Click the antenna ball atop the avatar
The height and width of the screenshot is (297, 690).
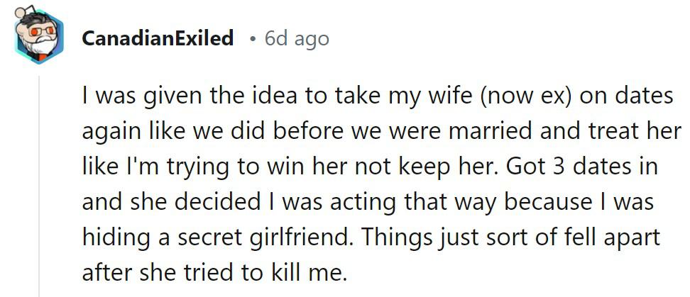(x=21, y=11)
